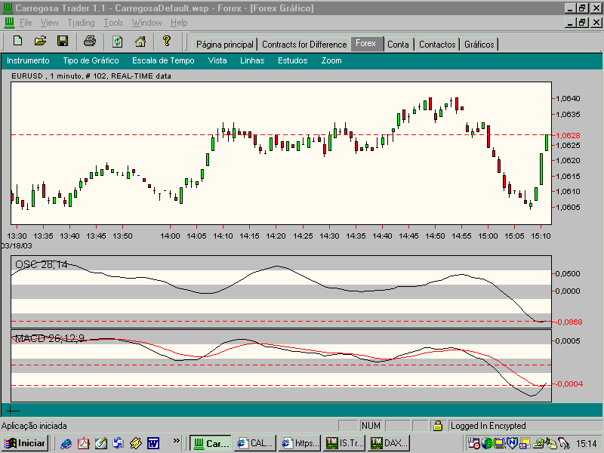Image resolution: width=604 pixels, height=453 pixels.
Task: Click the yellow quick launch icon
Action: (x=136, y=443)
